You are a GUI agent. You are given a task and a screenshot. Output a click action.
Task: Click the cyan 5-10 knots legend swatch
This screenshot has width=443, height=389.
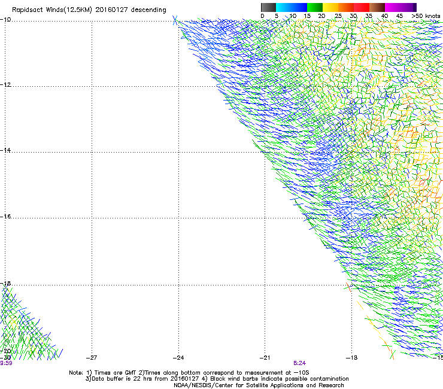284,7
